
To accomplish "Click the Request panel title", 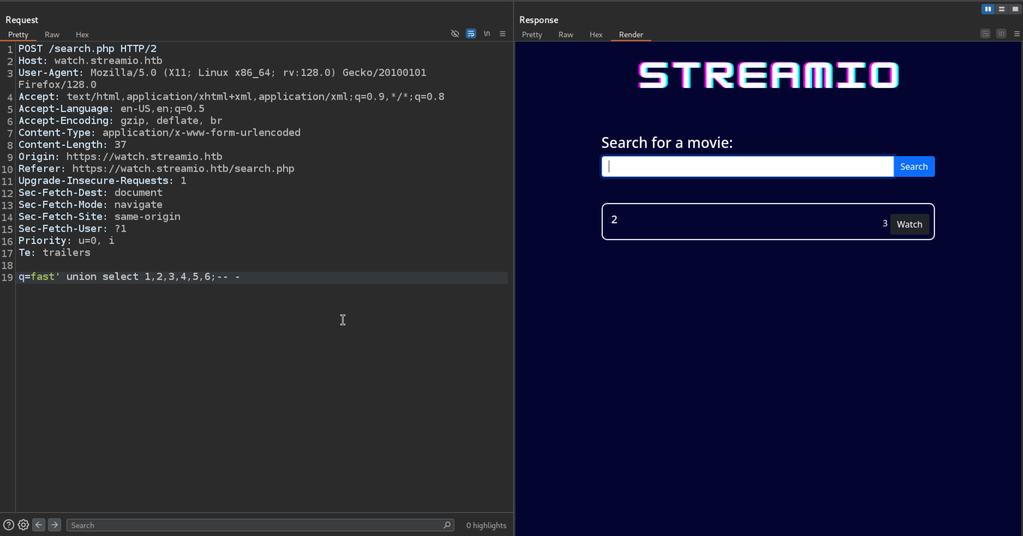I will (22, 20).
